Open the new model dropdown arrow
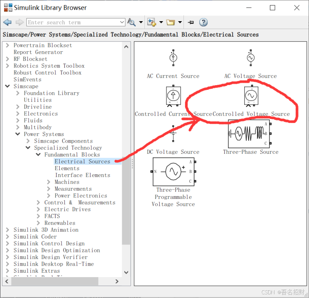The height and width of the screenshot is (298, 309). coord(161,22)
